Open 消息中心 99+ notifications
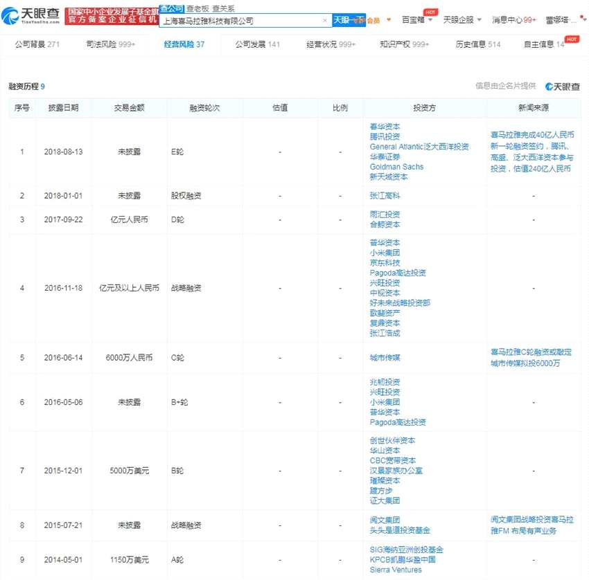589x580 pixels. click(x=514, y=19)
